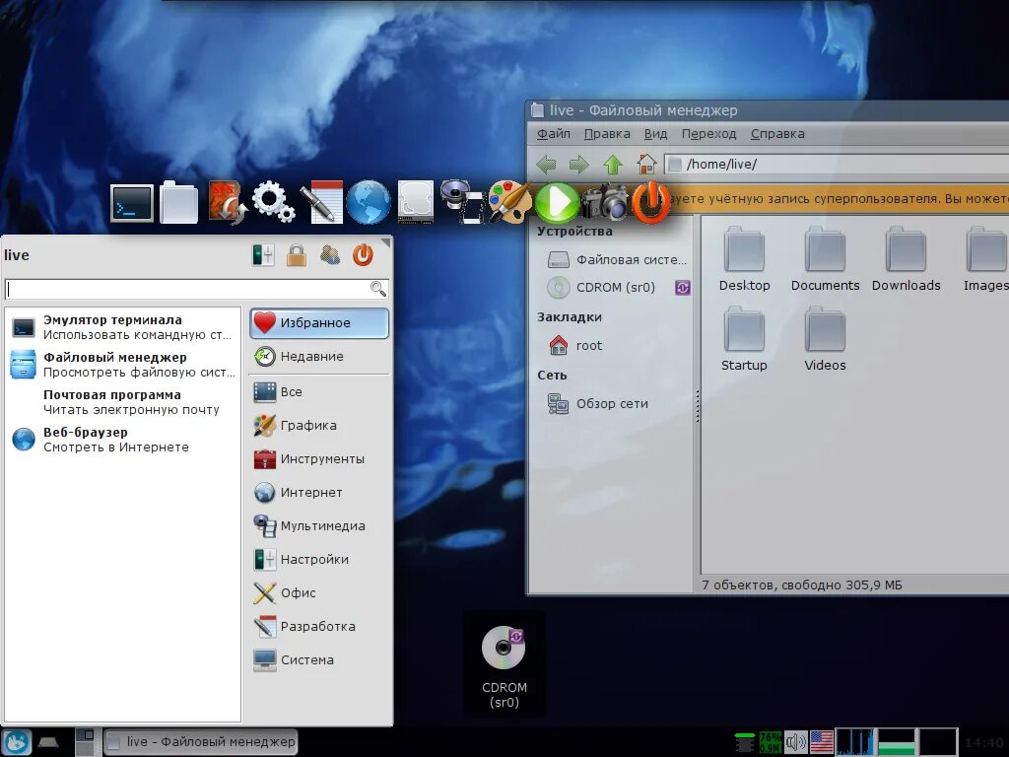1009x757 pixels.
Task: Click the show desktop icon on the panel
Action: (47, 743)
